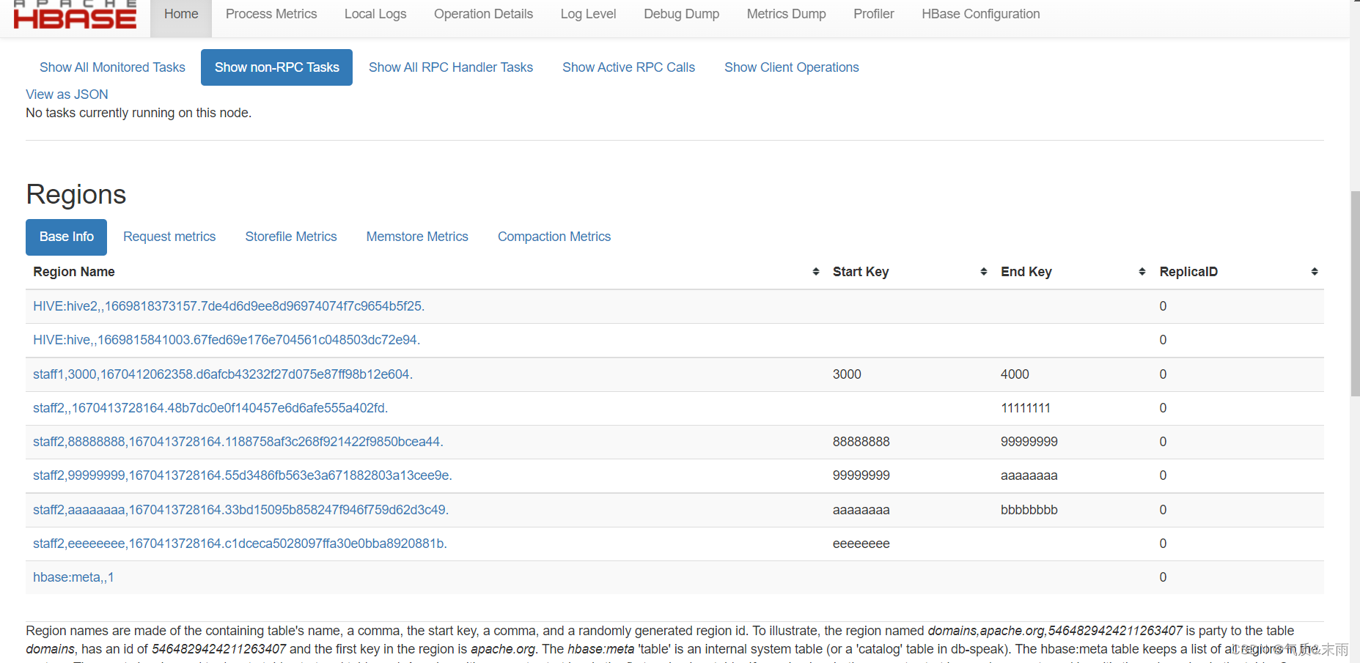Open Operation Details page
This screenshot has width=1360, height=663.
pyautogui.click(x=483, y=14)
